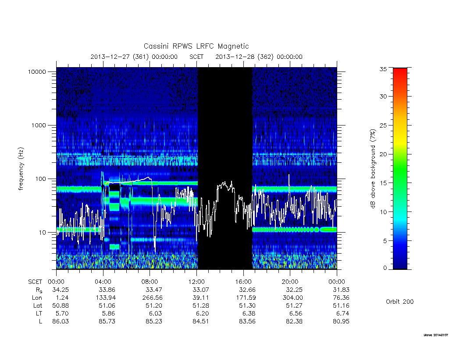Click the 'Lon' row label
Screen dimensions: 449x337
click(x=37, y=298)
